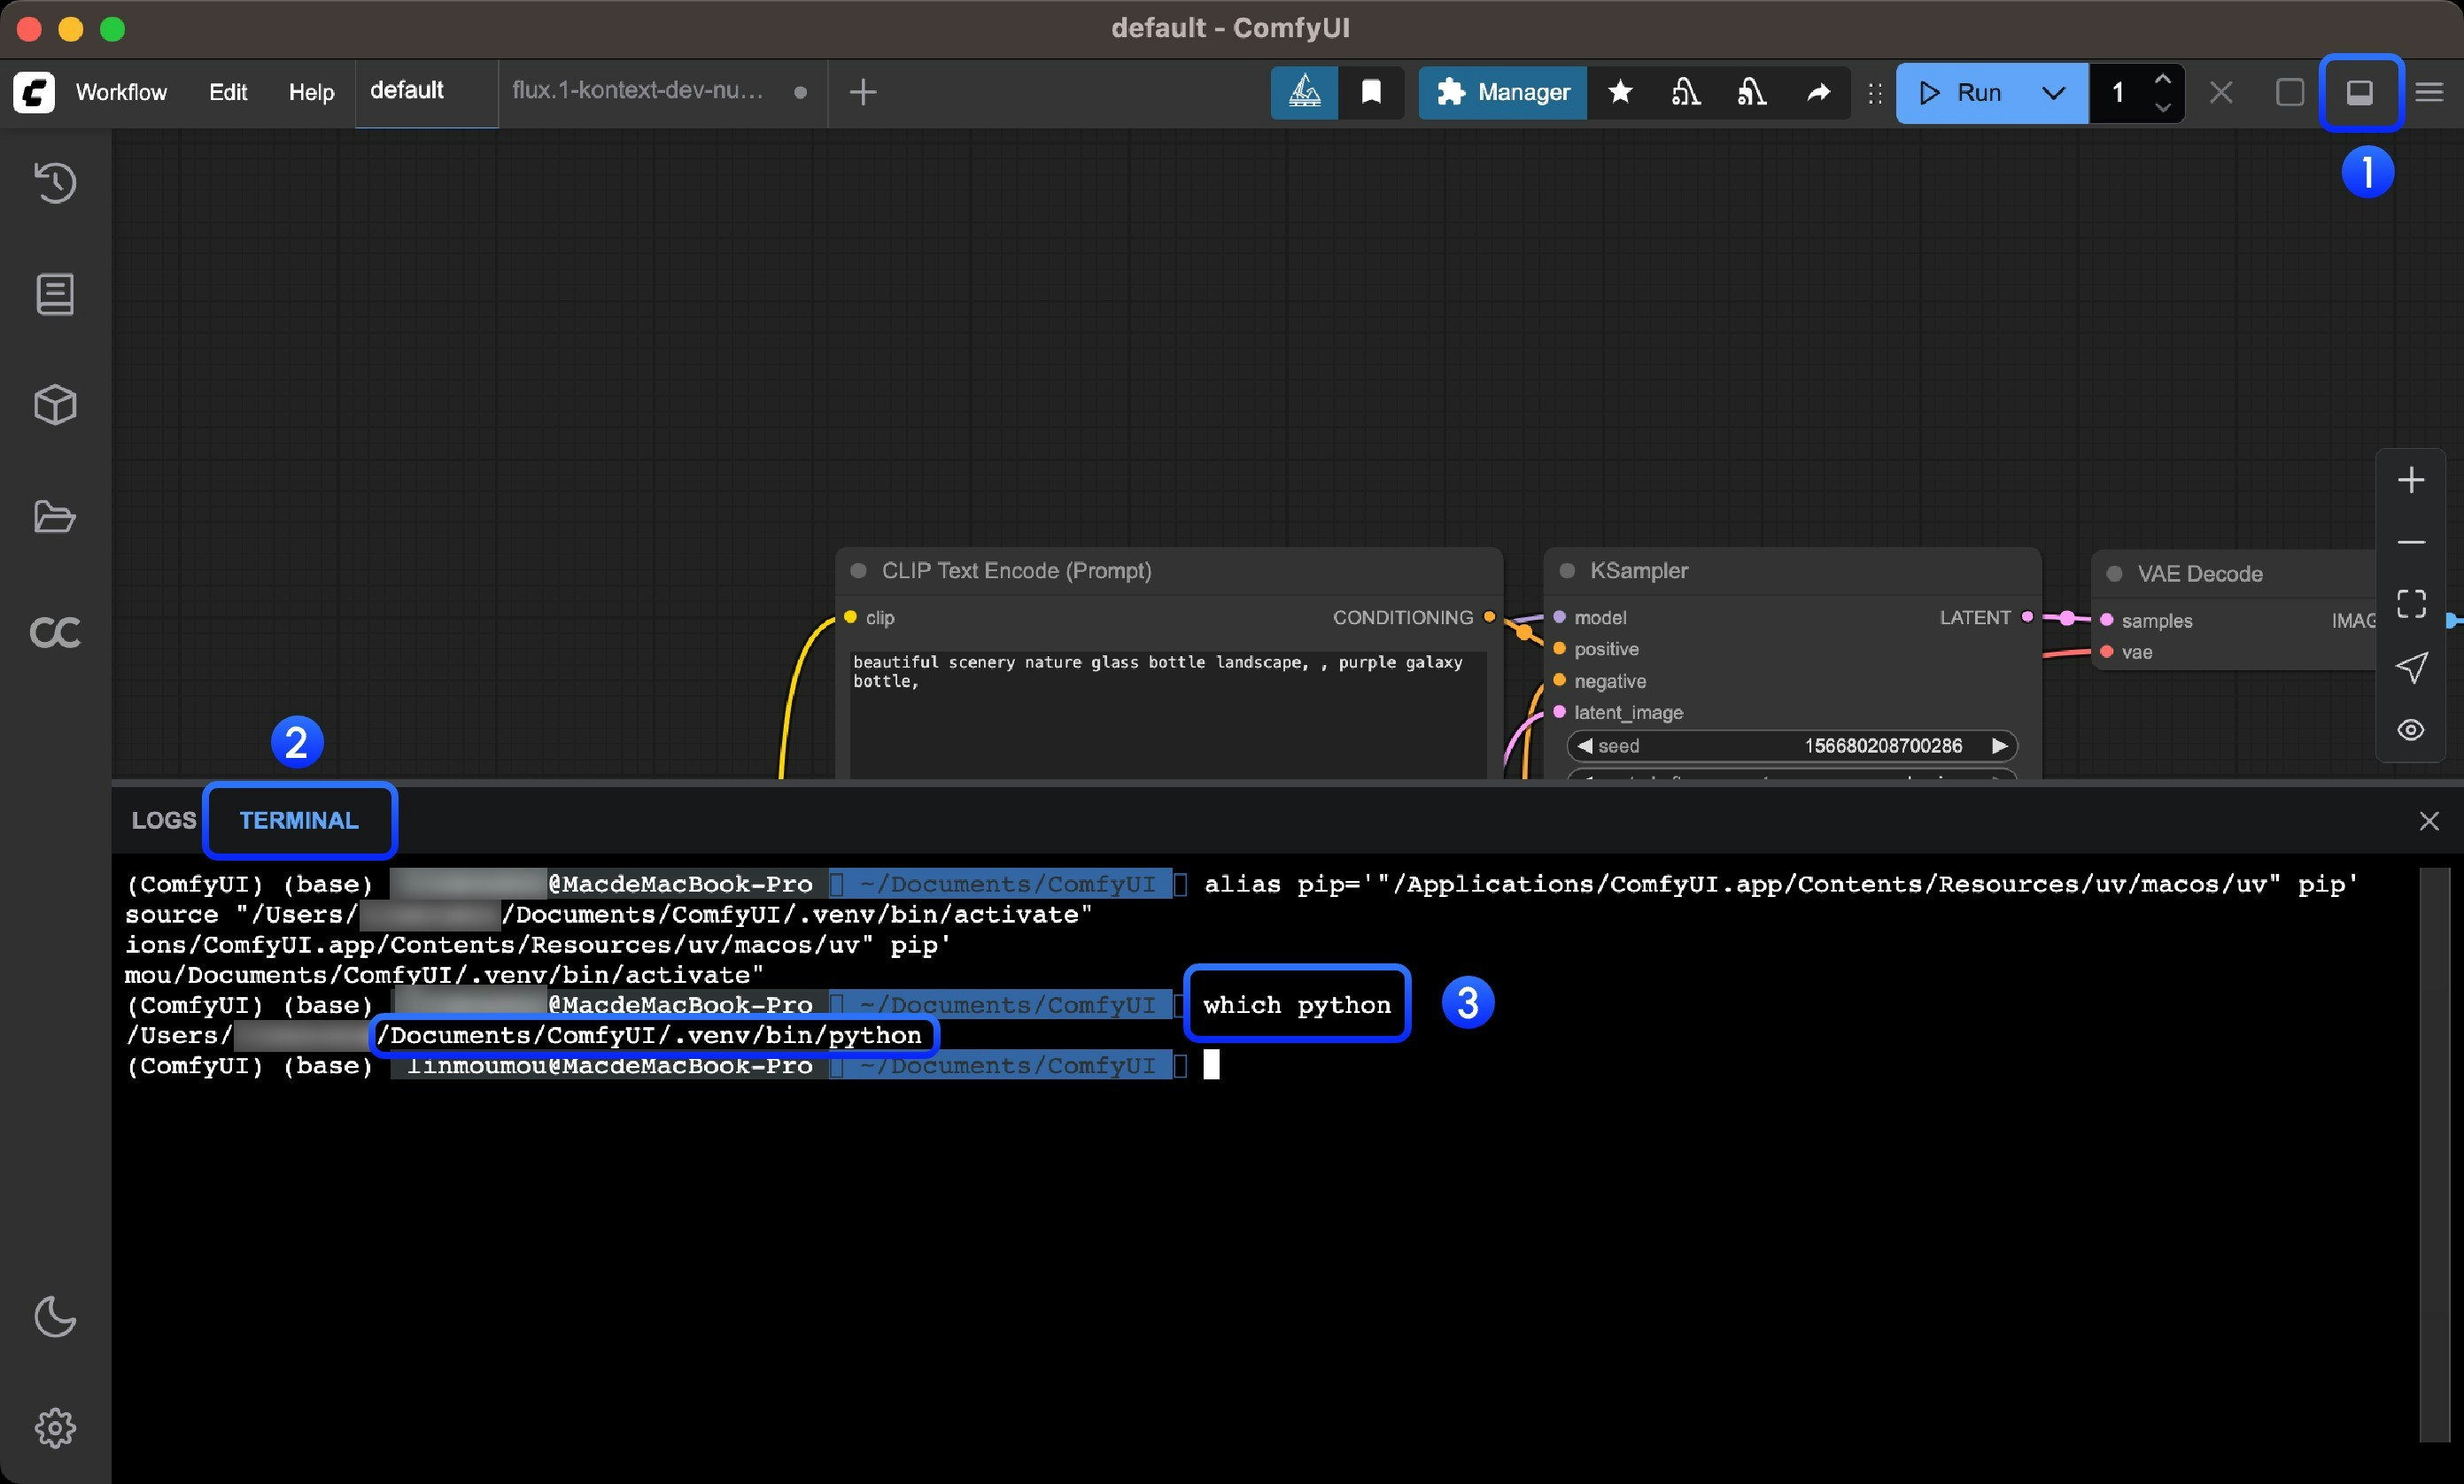The width and height of the screenshot is (2464, 1484).
Task: Toggle dark mode with the moon icon
Action: point(55,1318)
